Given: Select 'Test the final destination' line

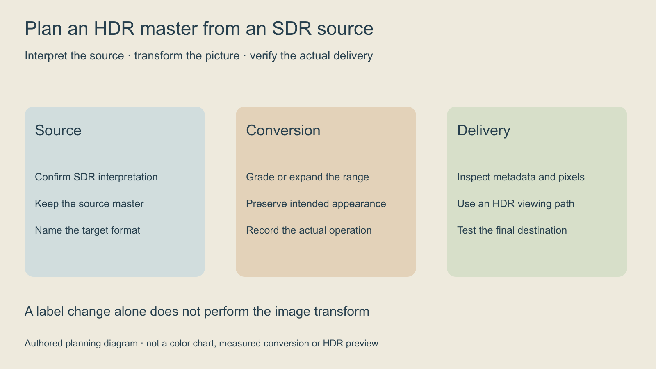Looking at the screenshot, I should (x=512, y=230).
